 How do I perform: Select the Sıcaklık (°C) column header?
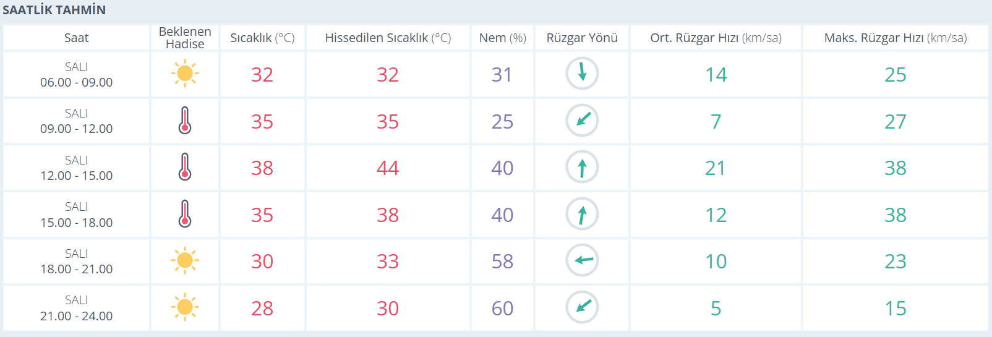[x=262, y=38]
